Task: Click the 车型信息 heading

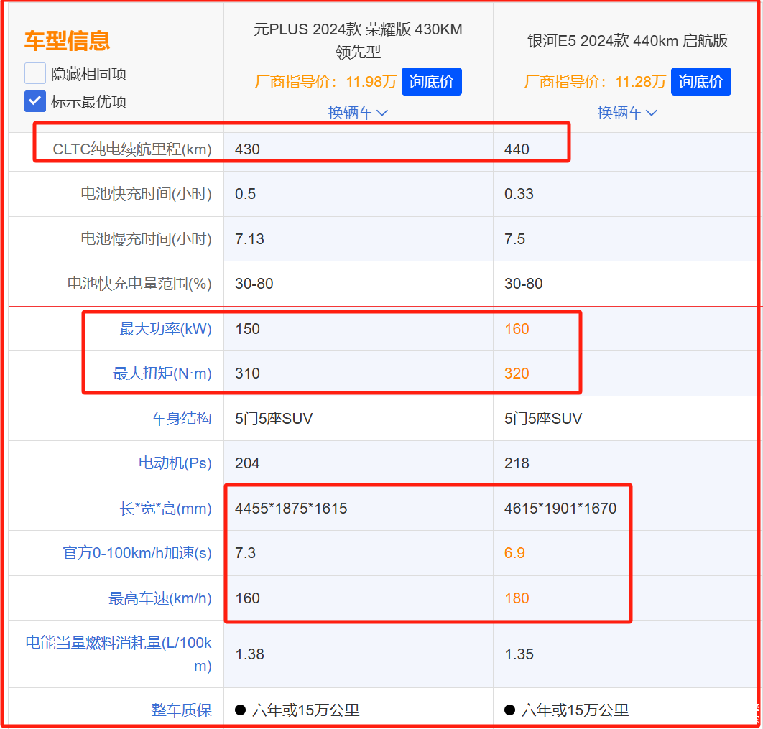Action: (x=67, y=41)
